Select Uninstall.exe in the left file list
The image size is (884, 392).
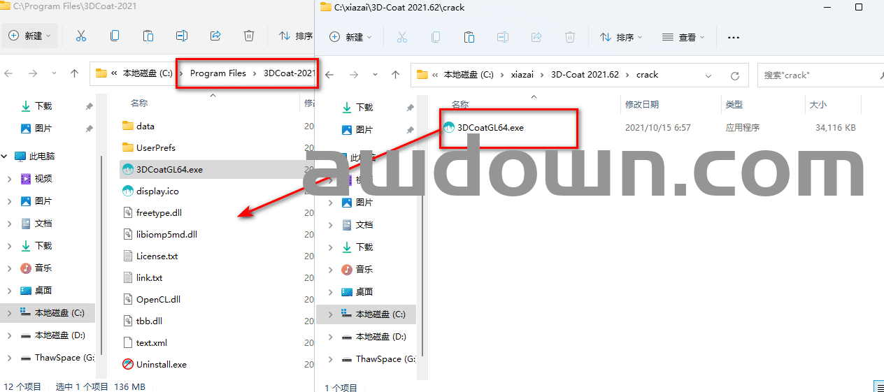coord(161,364)
